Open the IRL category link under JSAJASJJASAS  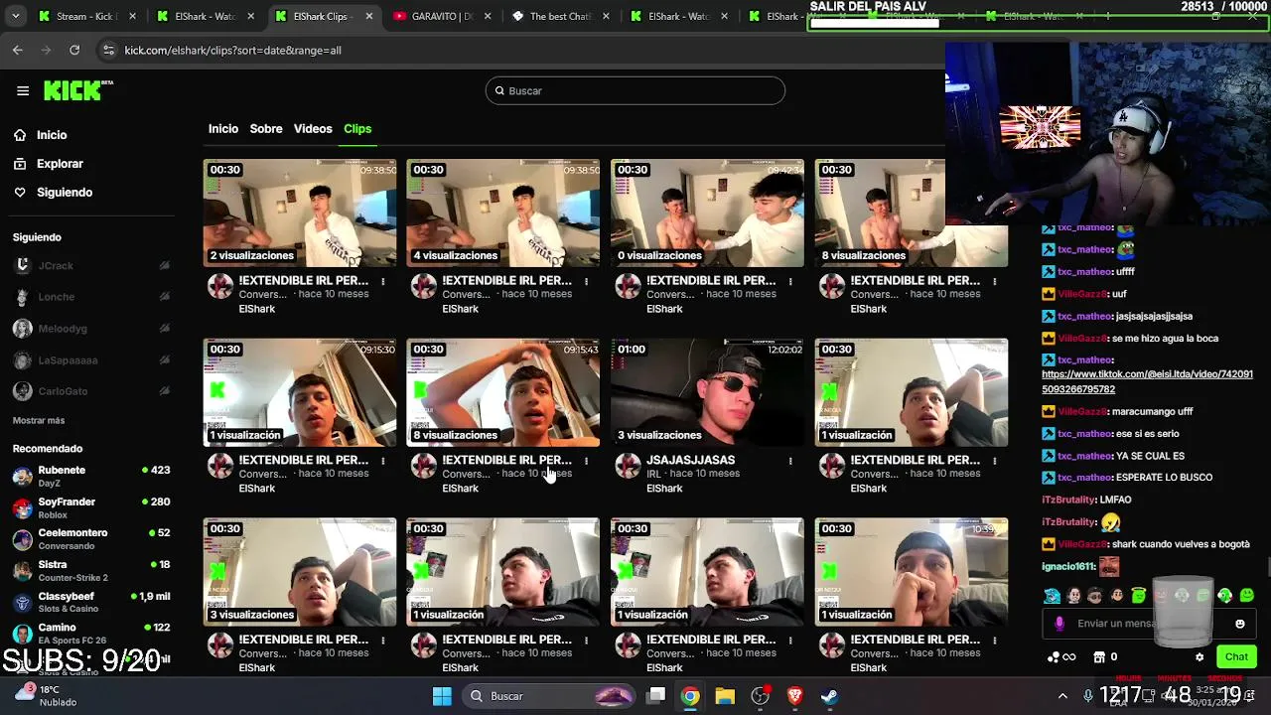pos(653,474)
